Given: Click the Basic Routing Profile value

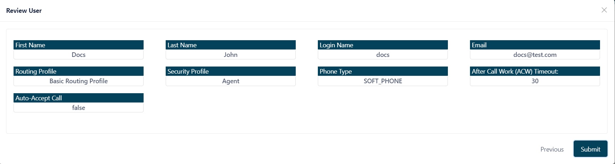Looking at the screenshot, I should [x=78, y=81].
